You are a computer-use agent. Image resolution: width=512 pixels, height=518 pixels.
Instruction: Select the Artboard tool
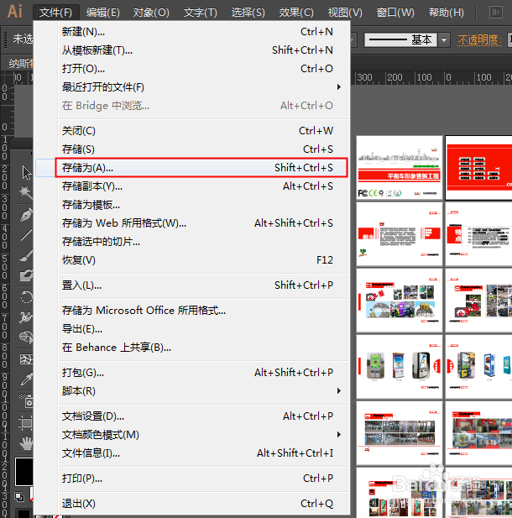(x=26, y=423)
